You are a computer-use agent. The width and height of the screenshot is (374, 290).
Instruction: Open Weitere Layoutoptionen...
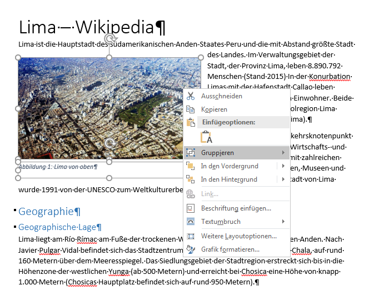237,236
